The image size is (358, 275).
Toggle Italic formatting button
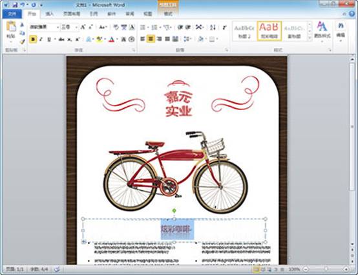click(41, 39)
